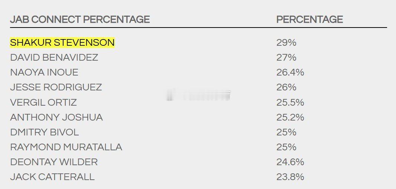Click the 27% value for Benavidez
This screenshot has height=189, width=396.
(x=286, y=57)
